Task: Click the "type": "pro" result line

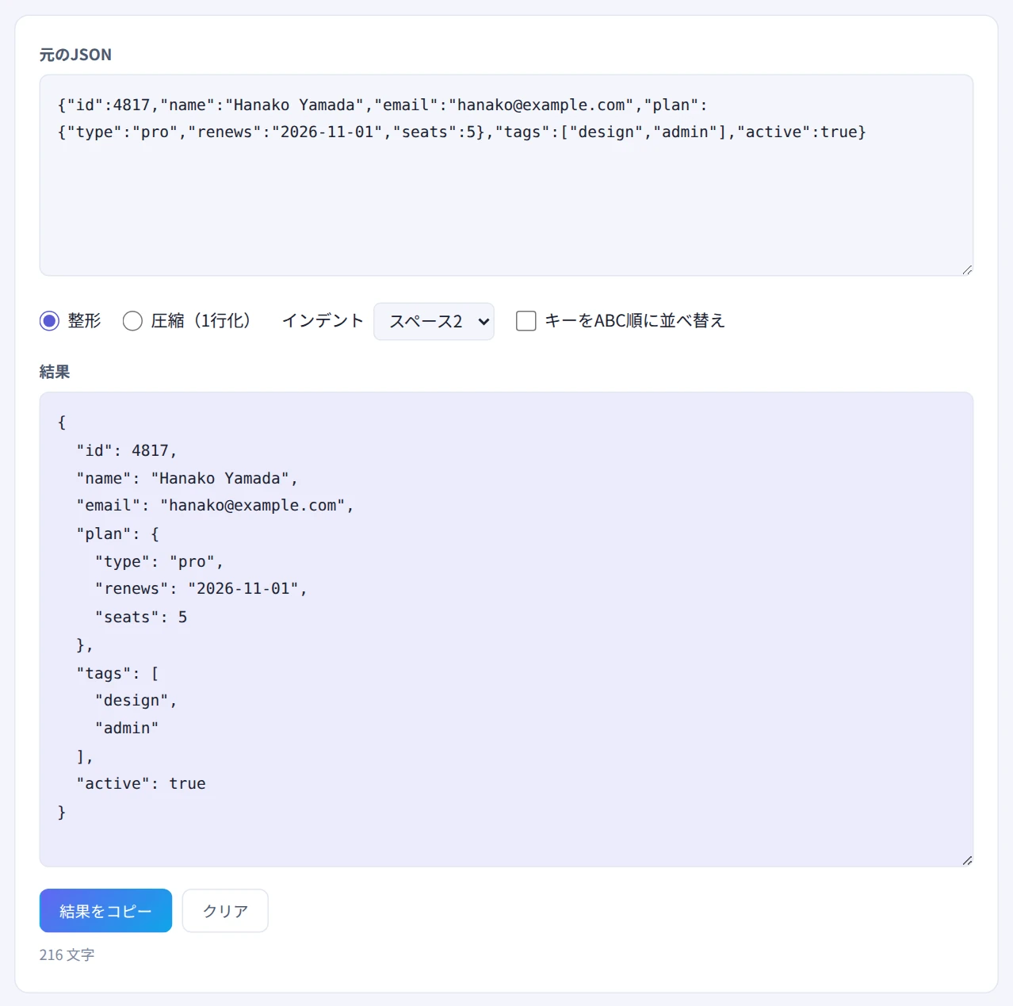Action: tap(159, 561)
